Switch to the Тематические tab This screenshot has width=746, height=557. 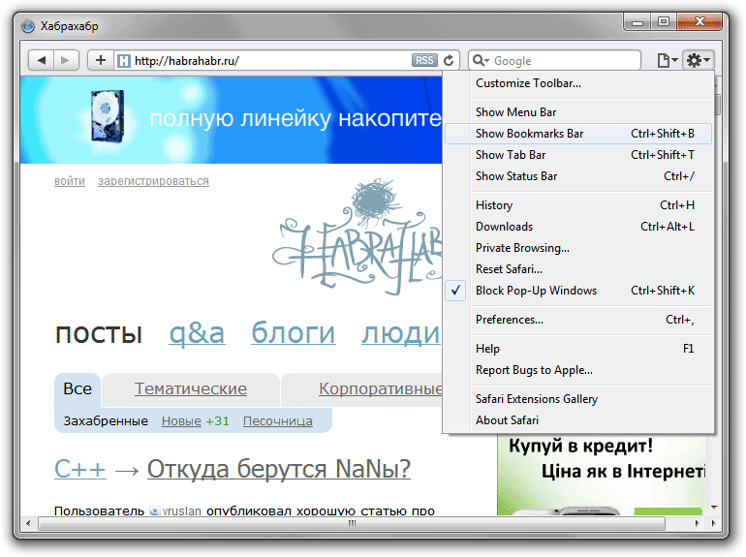point(191,389)
